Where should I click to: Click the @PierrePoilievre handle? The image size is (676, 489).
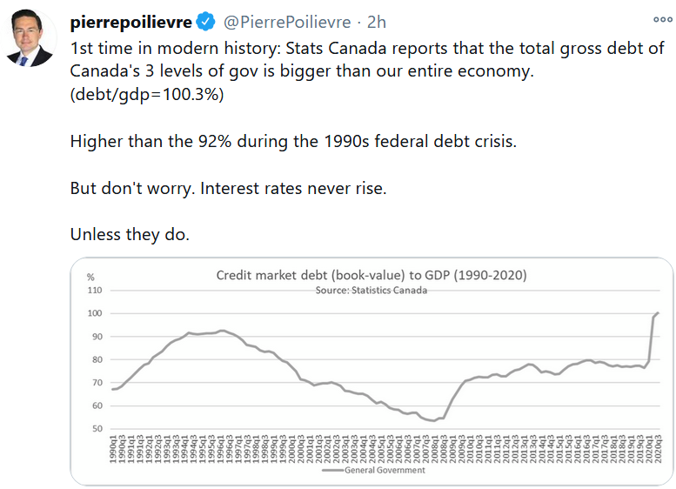point(288,22)
